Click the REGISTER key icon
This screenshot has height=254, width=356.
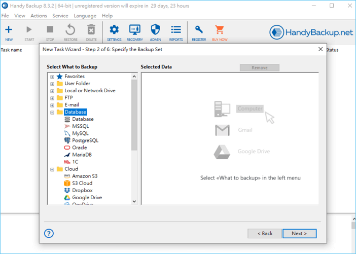tap(199, 29)
